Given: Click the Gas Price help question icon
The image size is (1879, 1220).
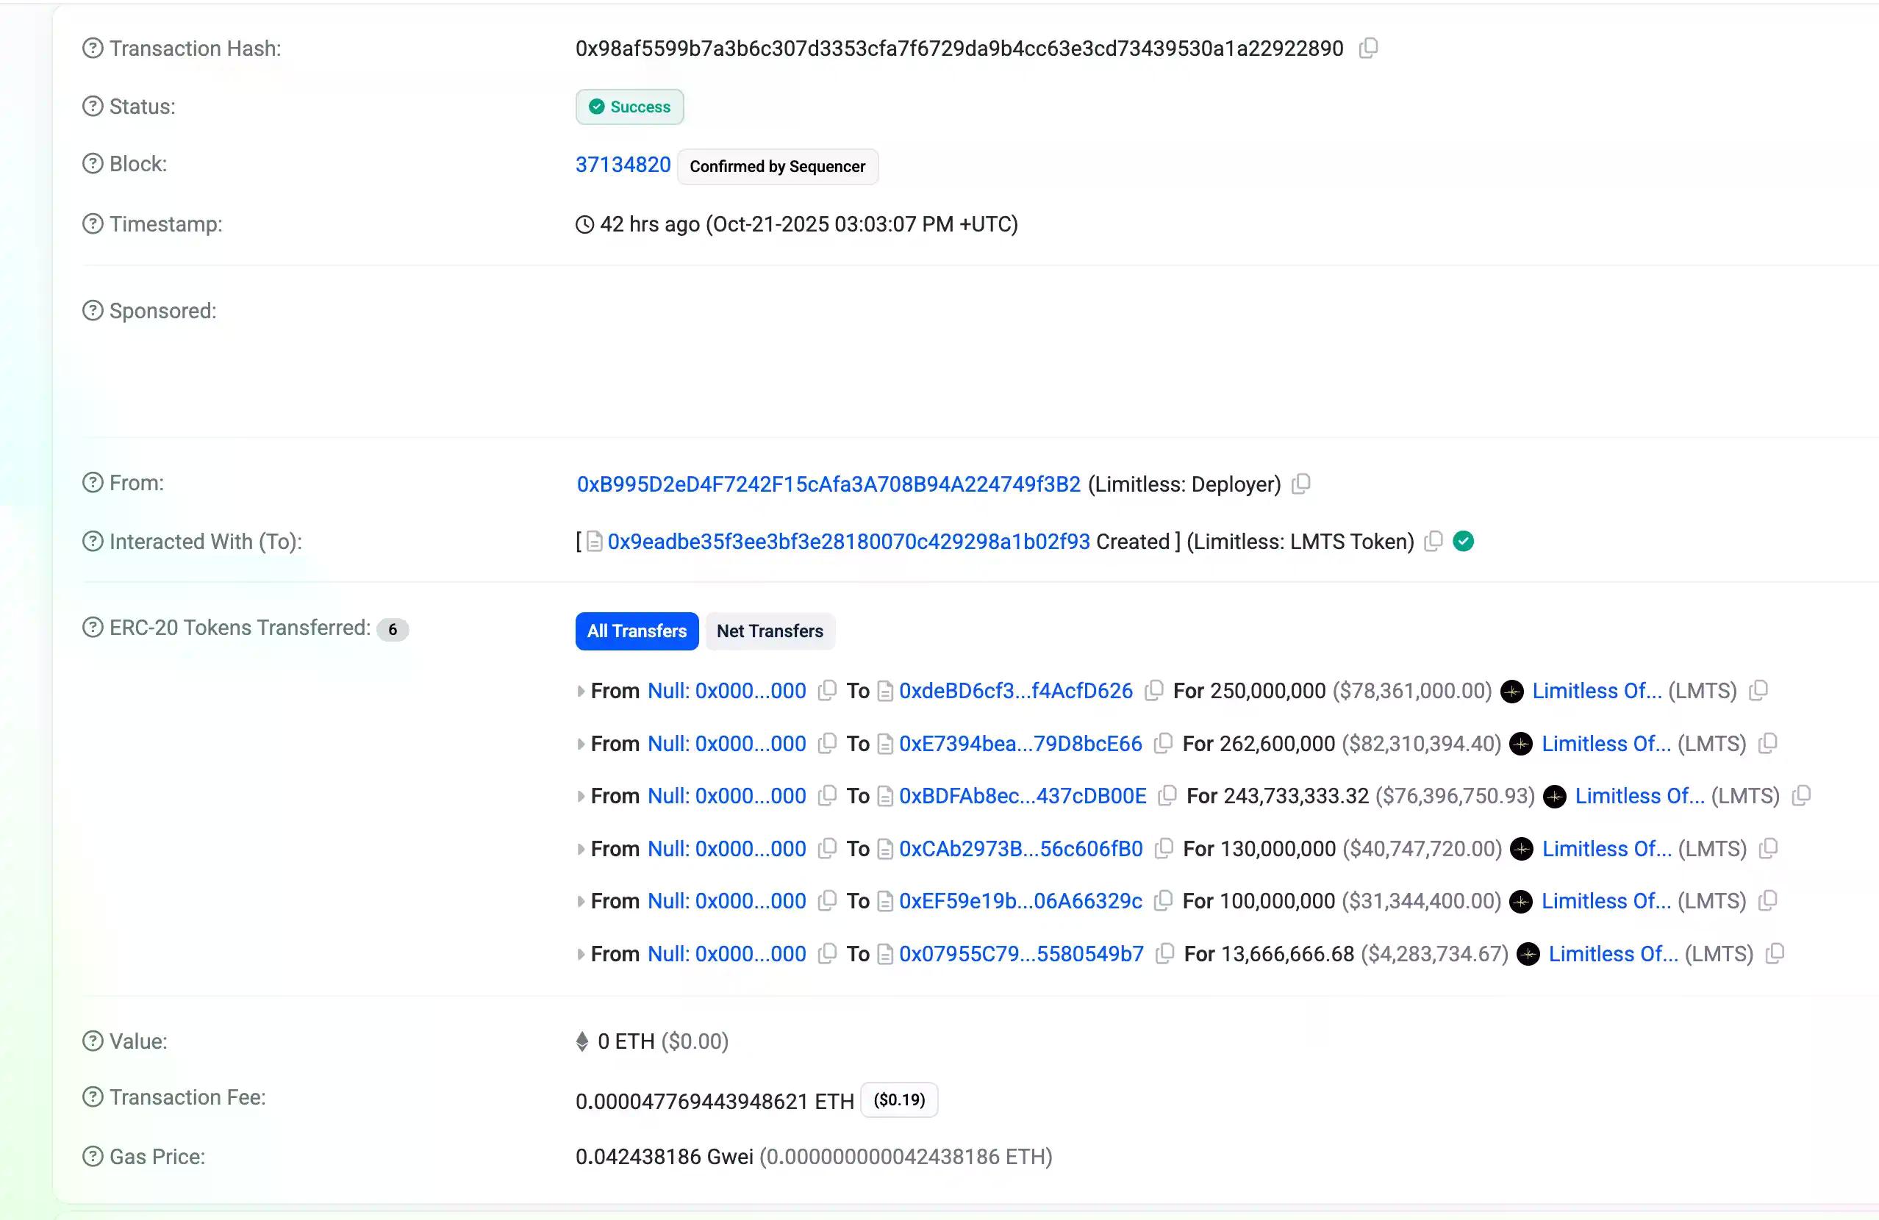Looking at the screenshot, I should coord(93,1156).
